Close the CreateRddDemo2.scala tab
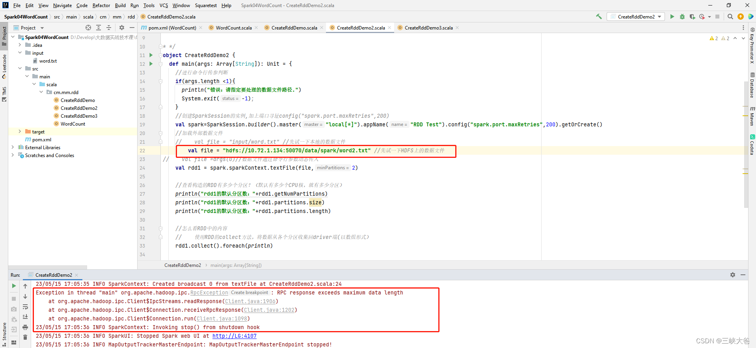 pos(389,28)
